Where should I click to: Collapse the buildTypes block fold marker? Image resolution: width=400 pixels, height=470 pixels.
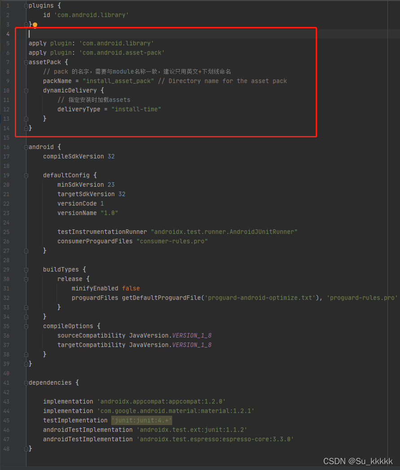tap(26, 270)
